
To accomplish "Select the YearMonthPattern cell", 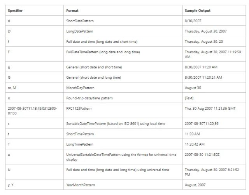I will 80,185.
